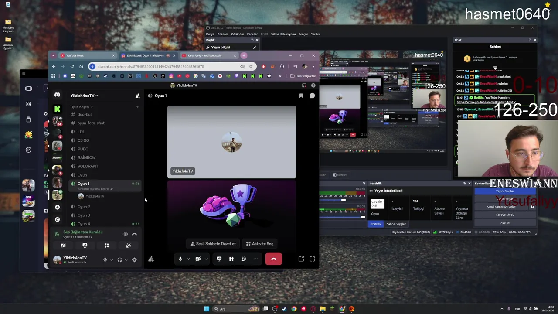The image size is (558, 314).
Task: Open activities icon in call toolbar
Action: [231, 259]
